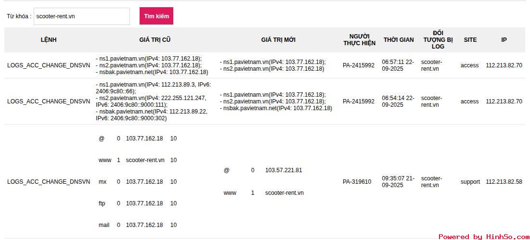Select IP address 112.213.82.58

504,182
